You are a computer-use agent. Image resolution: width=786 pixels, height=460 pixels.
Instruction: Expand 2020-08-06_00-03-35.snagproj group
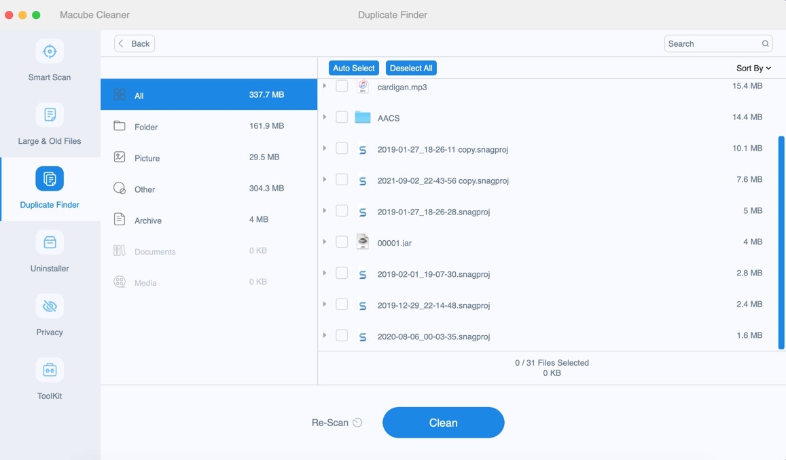click(324, 335)
